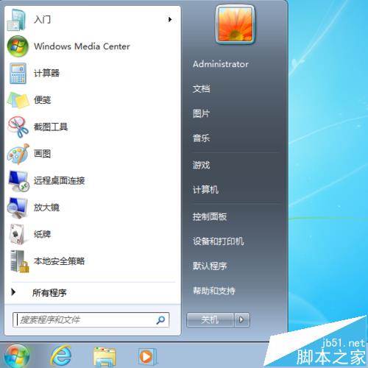Open the 入门 Getting Started icon
Image resolution: width=368 pixels, height=368 pixels.
click(16, 20)
